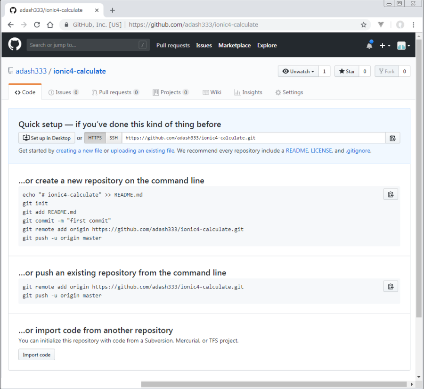Star the ionic4-calculate repository
Viewport: 424px width, 389px height.
coord(347,71)
